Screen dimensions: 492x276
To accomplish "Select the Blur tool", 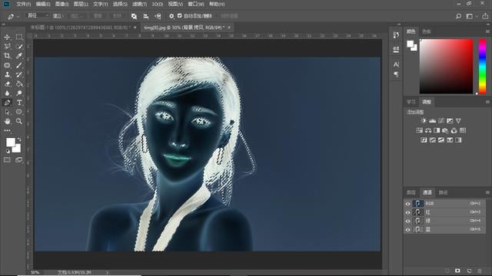I will pos(7,94).
